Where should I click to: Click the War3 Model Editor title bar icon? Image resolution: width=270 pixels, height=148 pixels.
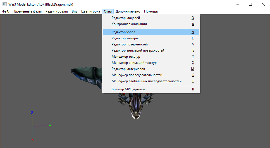pyautogui.click(x=5, y=4)
